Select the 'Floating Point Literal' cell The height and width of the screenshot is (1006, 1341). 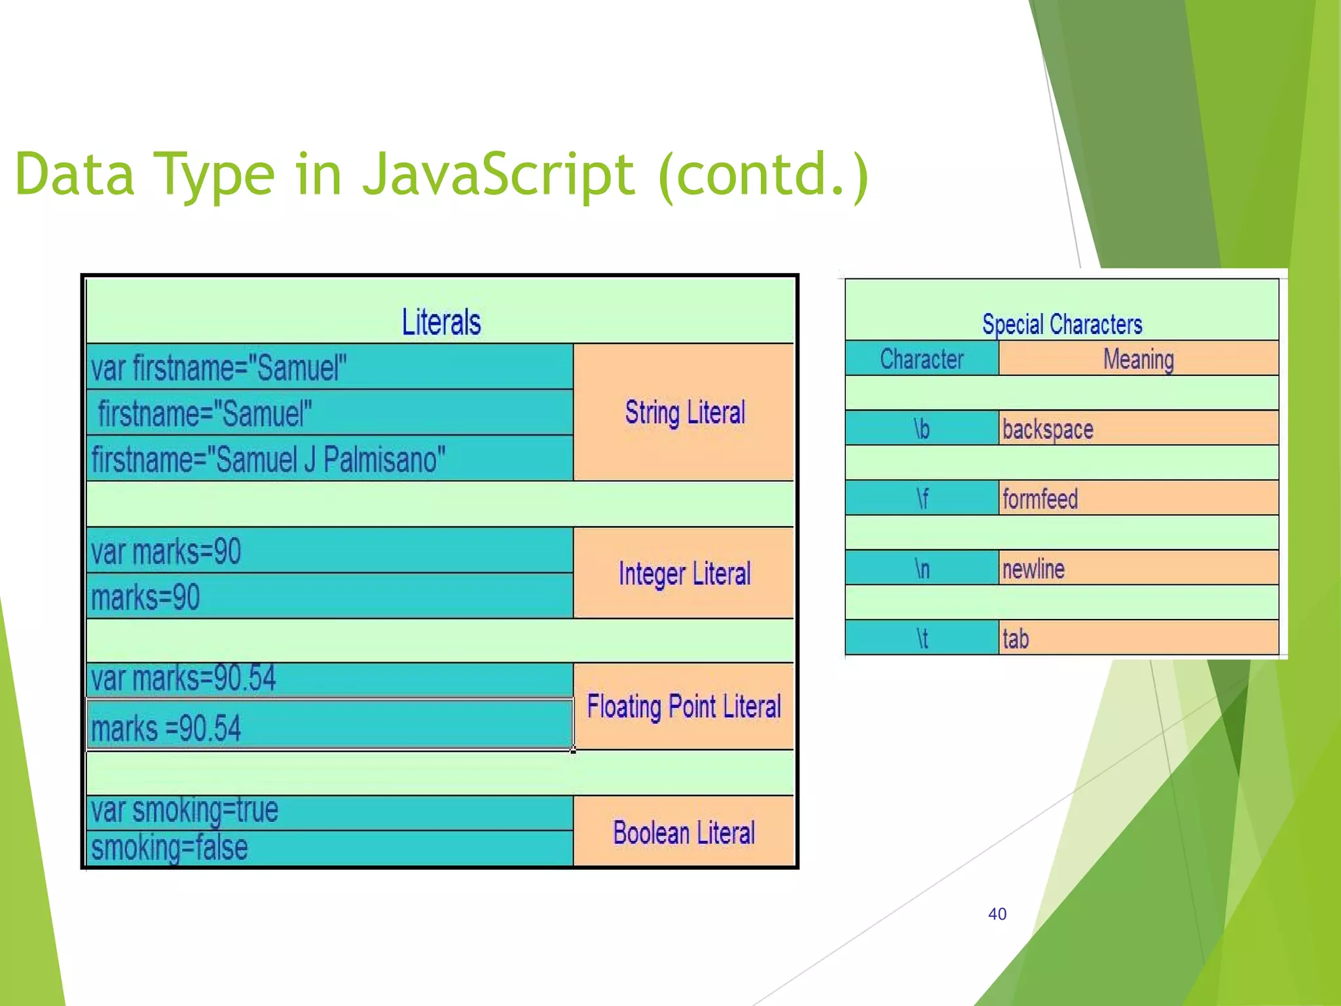coord(684,706)
